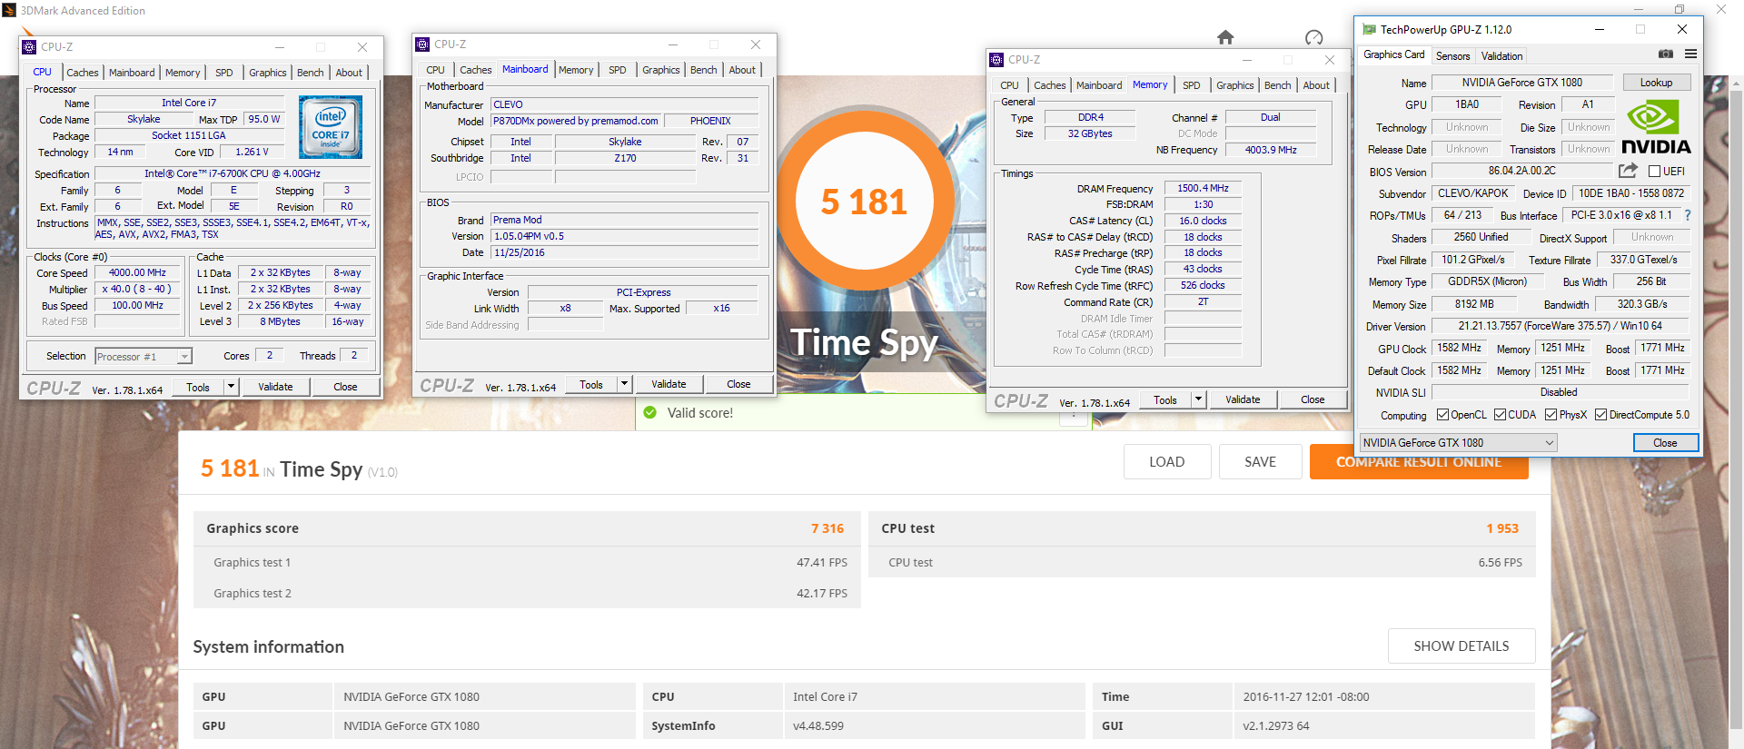Viewport: 1744px width, 749px height.
Task: Click the GPU-Z BIOS export share icon
Action: tap(1628, 171)
